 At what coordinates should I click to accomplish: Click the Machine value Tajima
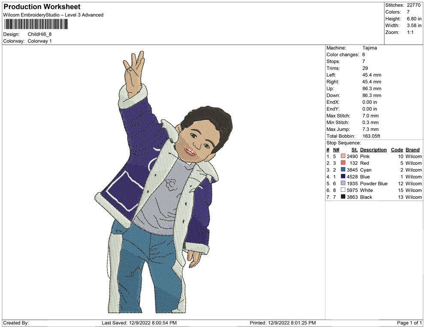click(369, 48)
